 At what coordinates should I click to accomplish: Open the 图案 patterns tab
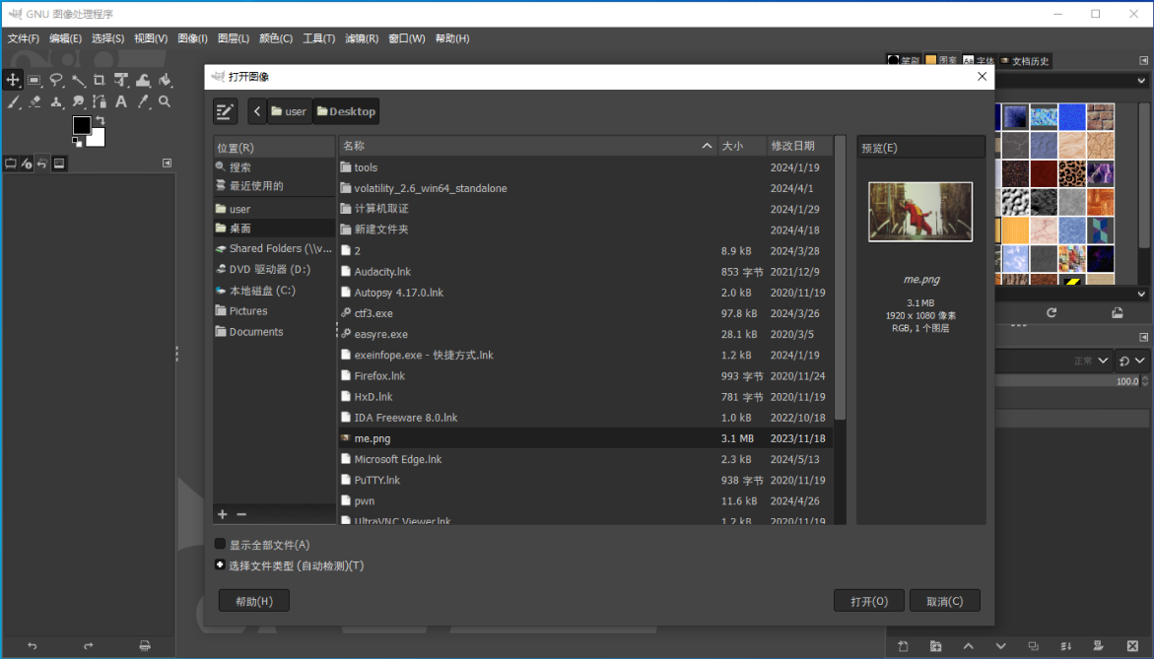[942, 60]
